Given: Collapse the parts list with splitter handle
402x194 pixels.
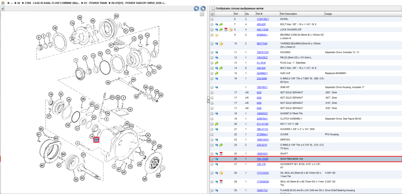Looking at the screenshot, I should (208, 100).
